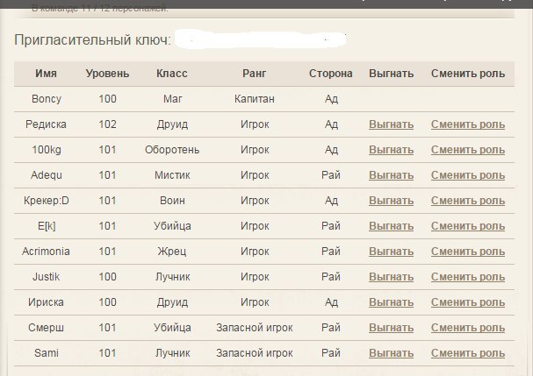
Task: Click Выгнать for player E[k]
Action: (x=391, y=226)
